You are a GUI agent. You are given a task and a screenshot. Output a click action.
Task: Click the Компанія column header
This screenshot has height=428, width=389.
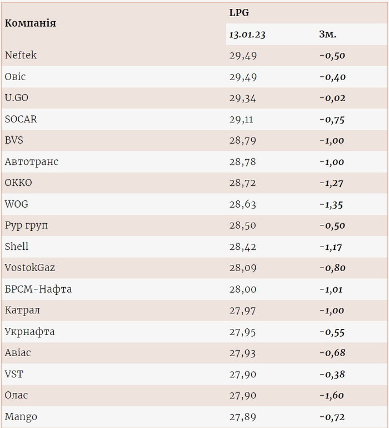(x=31, y=23)
